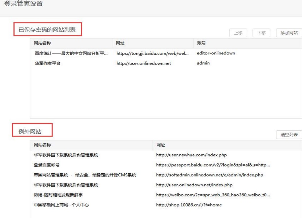This screenshot has height=218, width=302.
Task: Select the 华军作者平台 website row
Action: tap(166, 63)
